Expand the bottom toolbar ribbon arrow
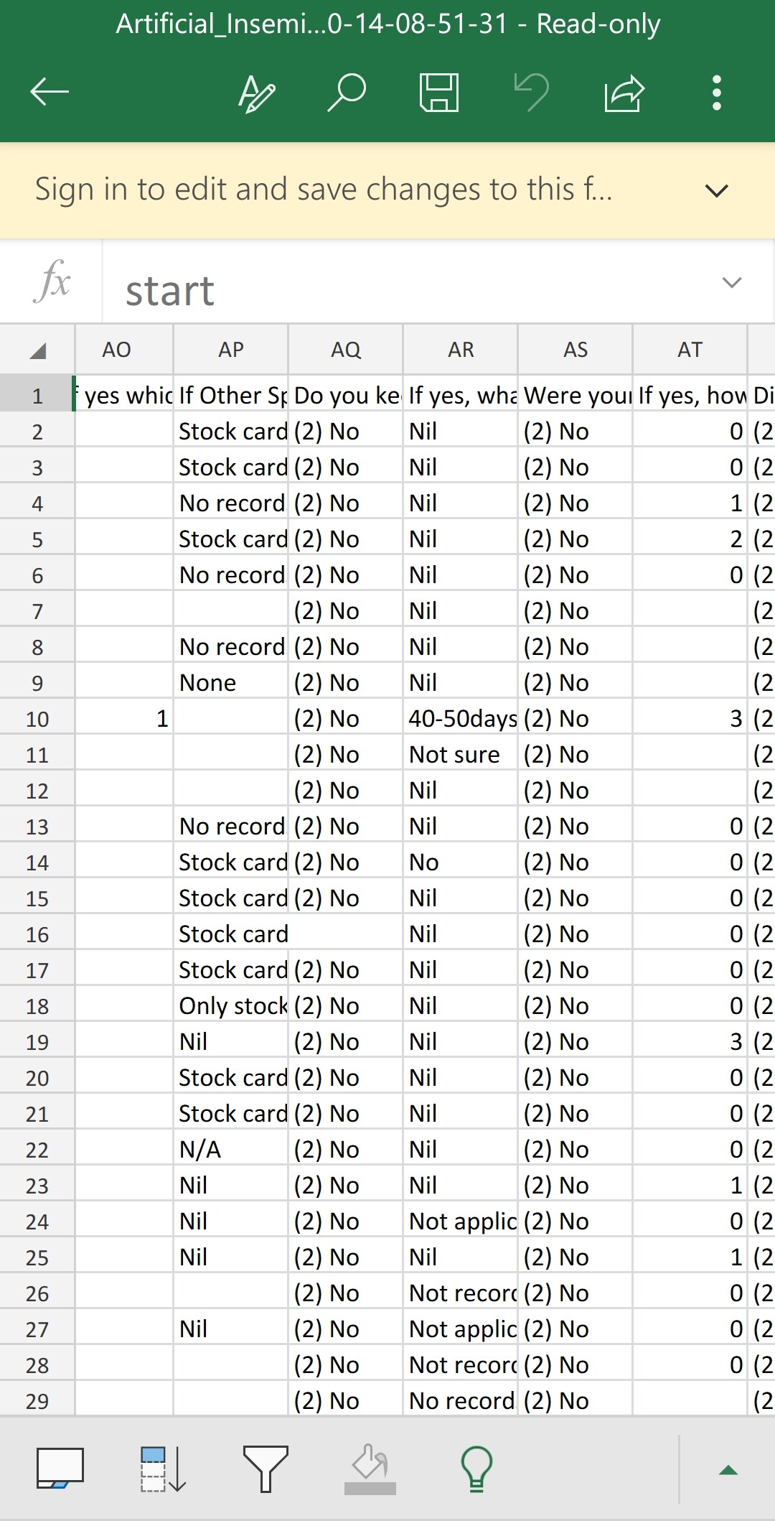 pyautogui.click(x=728, y=1470)
